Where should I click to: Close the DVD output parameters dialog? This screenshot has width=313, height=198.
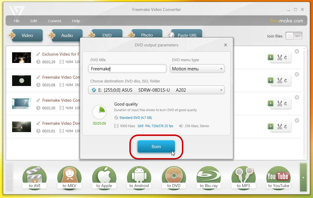(226, 45)
